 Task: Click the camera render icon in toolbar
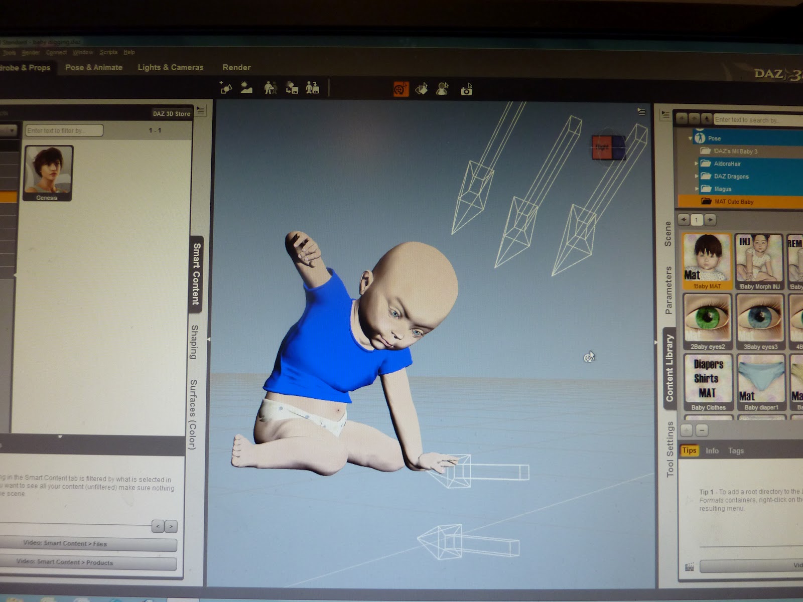466,89
